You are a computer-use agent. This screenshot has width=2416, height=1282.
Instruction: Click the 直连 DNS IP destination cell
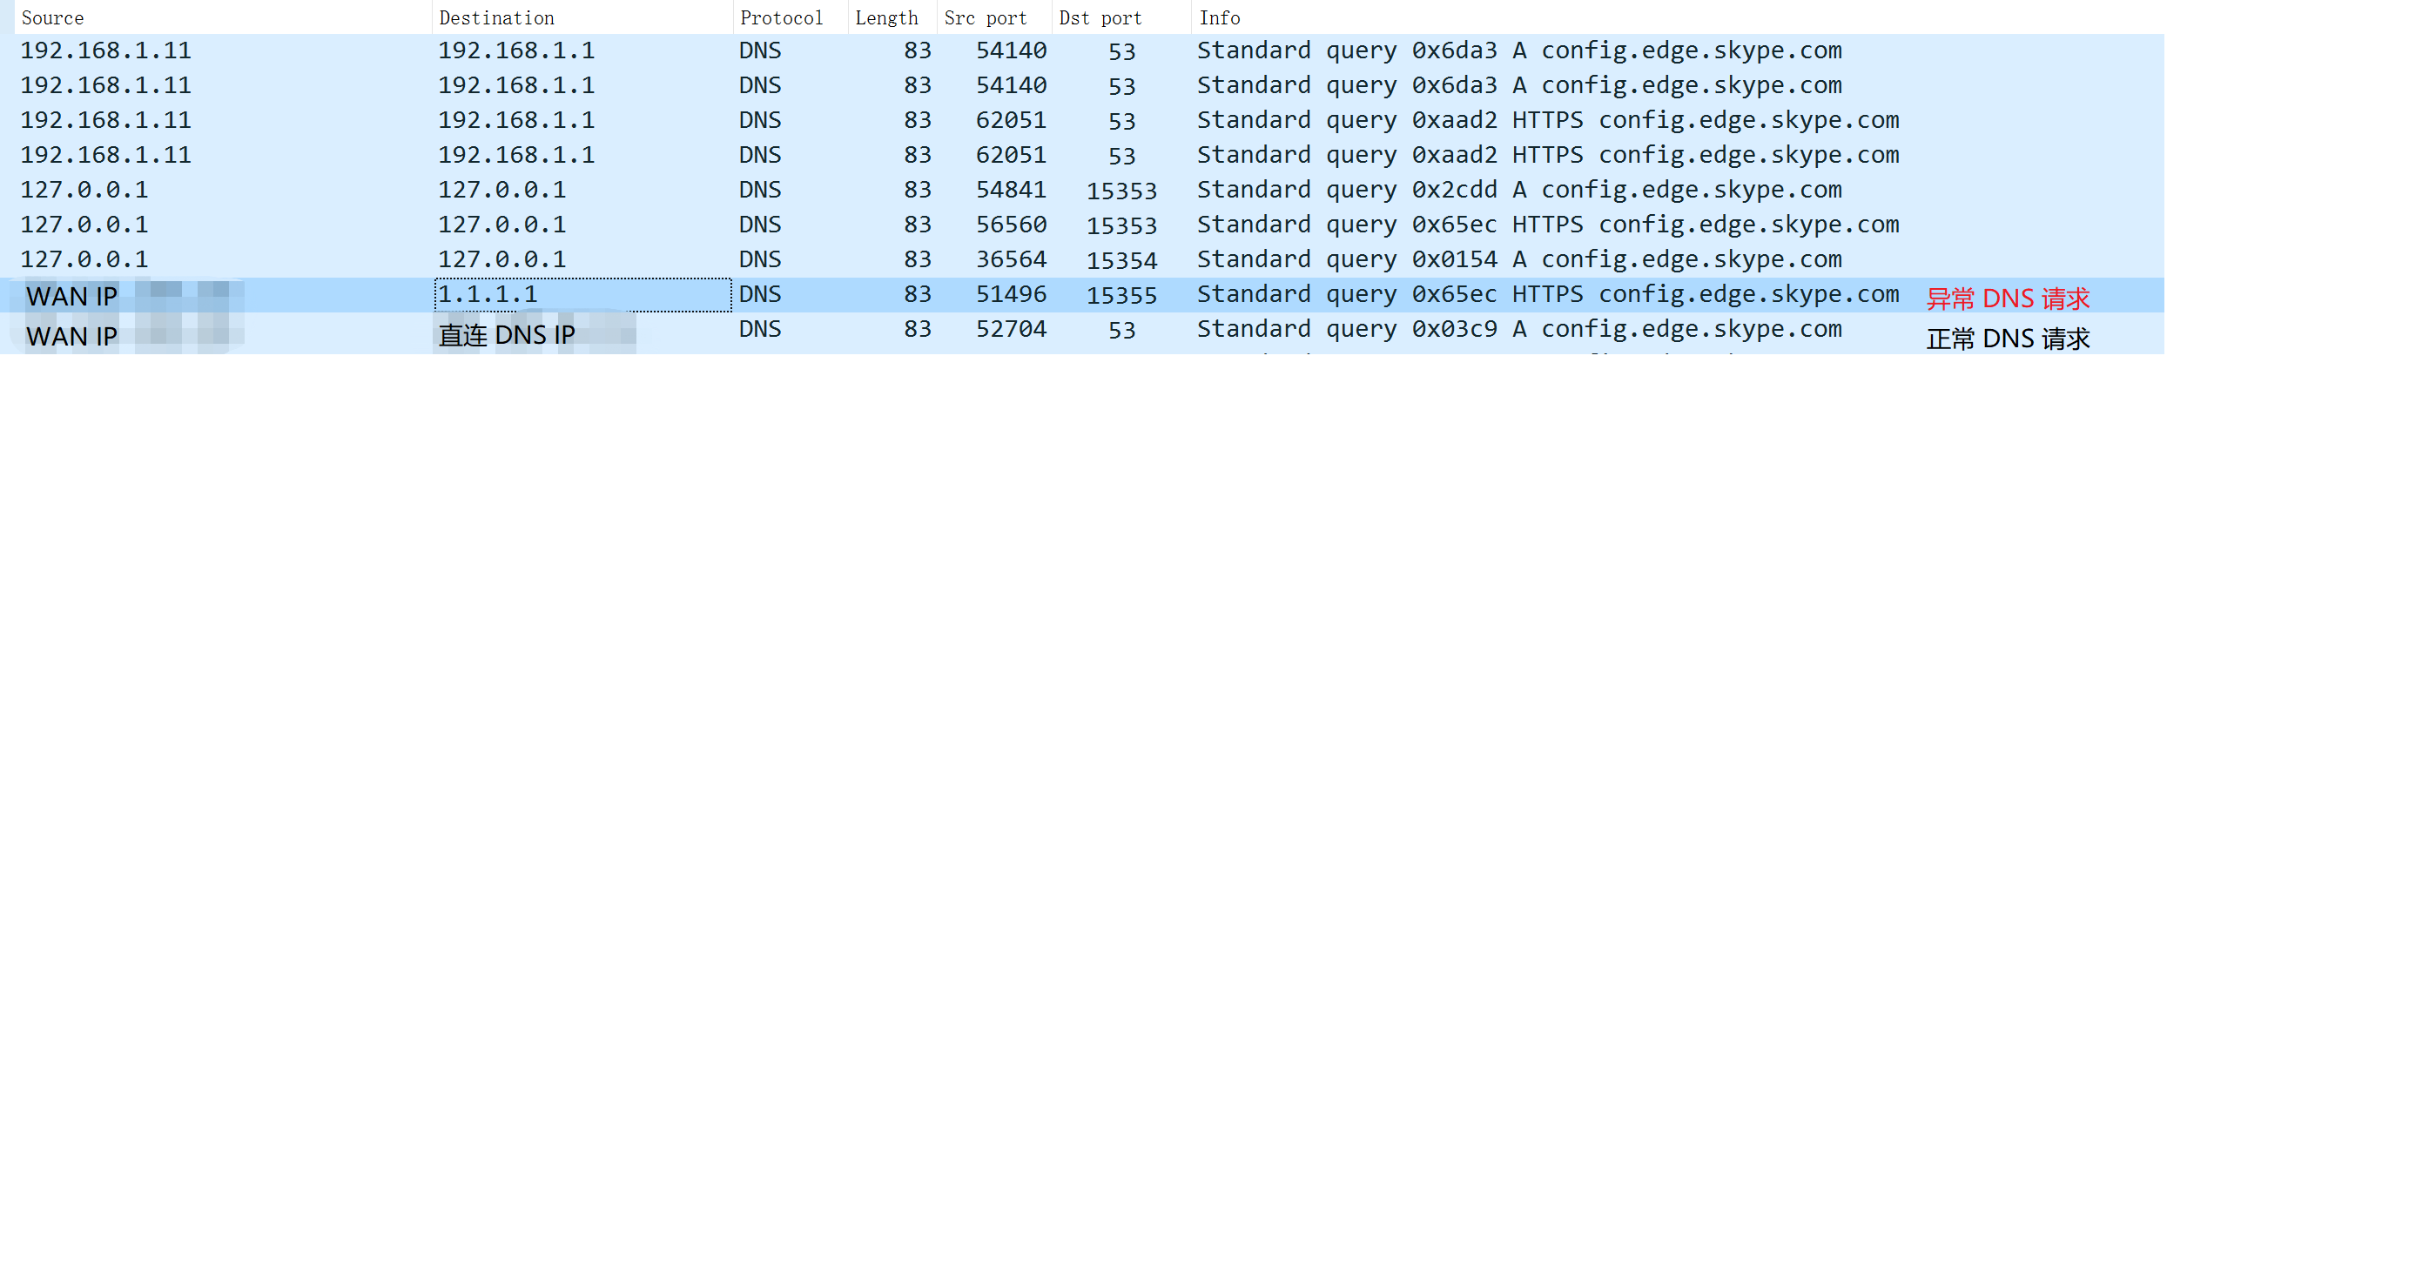(x=507, y=334)
